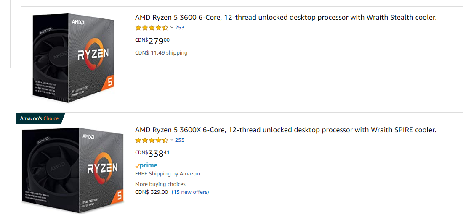Click the star rating of Ryzen 5 3600X
This screenshot has width=463, height=217.
152,140
